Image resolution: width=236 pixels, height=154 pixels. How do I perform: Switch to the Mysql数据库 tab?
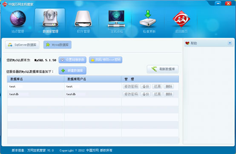[x=58, y=45]
